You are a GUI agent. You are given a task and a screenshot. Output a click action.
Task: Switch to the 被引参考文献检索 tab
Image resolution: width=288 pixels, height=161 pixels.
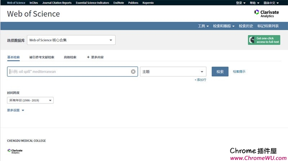[x=42, y=57]
